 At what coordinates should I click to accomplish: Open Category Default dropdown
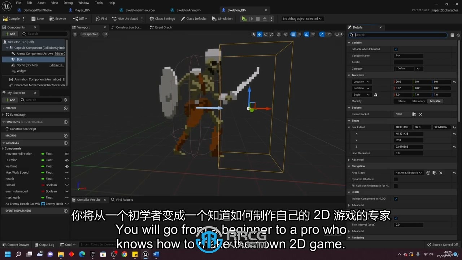(x=409, y=69)
